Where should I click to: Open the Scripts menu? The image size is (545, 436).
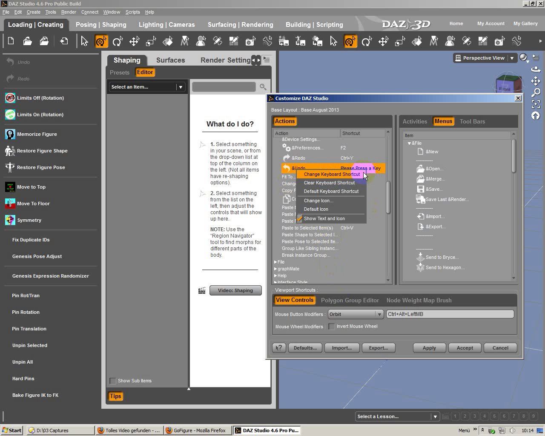pos(132,12)
